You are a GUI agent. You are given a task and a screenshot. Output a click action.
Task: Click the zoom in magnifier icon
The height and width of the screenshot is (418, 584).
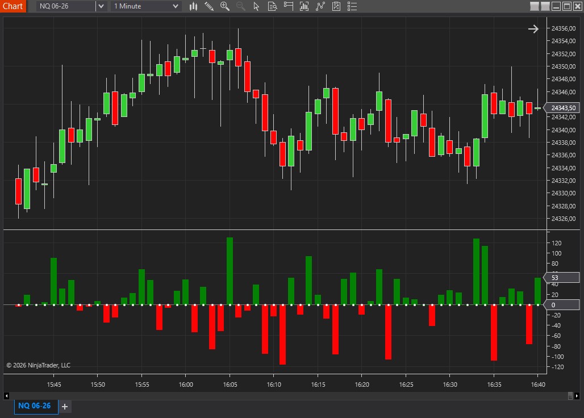click(225, 6)
